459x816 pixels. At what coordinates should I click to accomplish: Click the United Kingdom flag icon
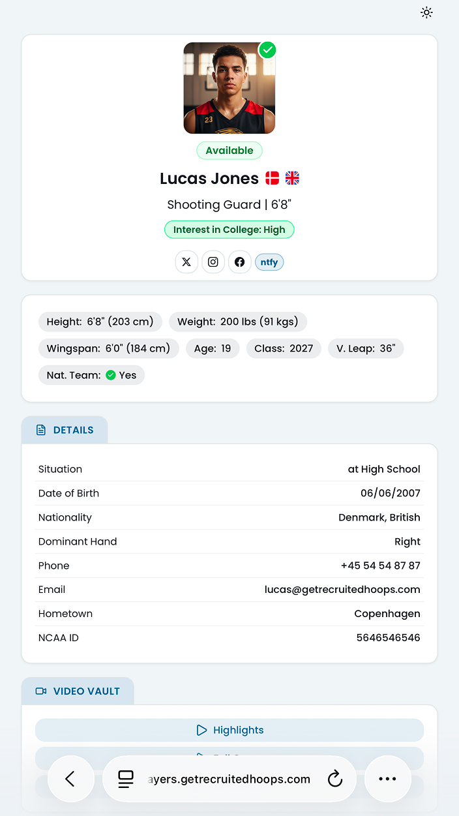coord(292,178)
